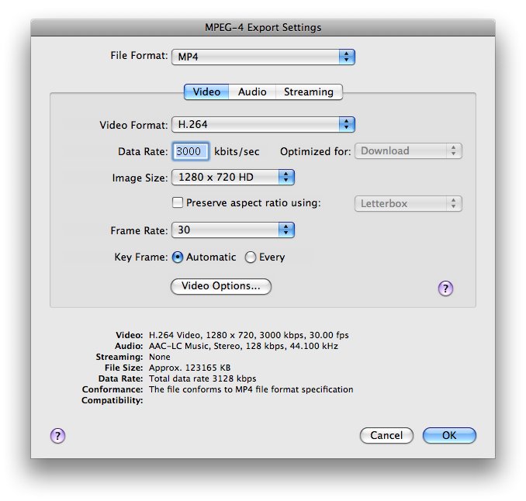The width and height of the screenshot is (526, 501).
Task: Click the Cancel button
Action: tap(386, 435)
